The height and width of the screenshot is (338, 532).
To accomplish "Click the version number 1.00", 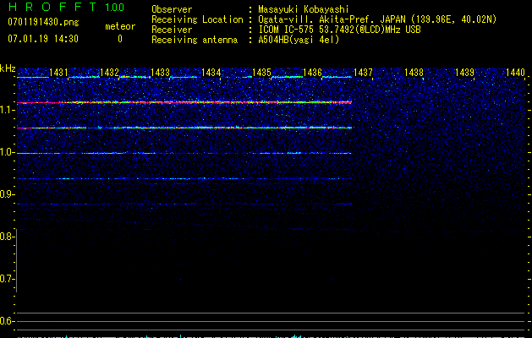I will tap(113, 8).
